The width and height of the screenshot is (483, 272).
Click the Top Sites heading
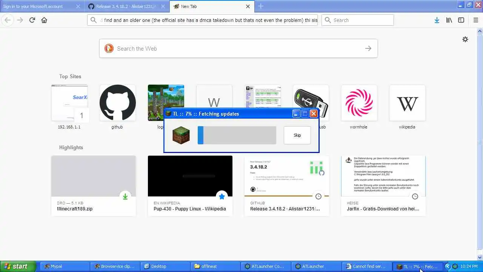click(x=70, y=76)
